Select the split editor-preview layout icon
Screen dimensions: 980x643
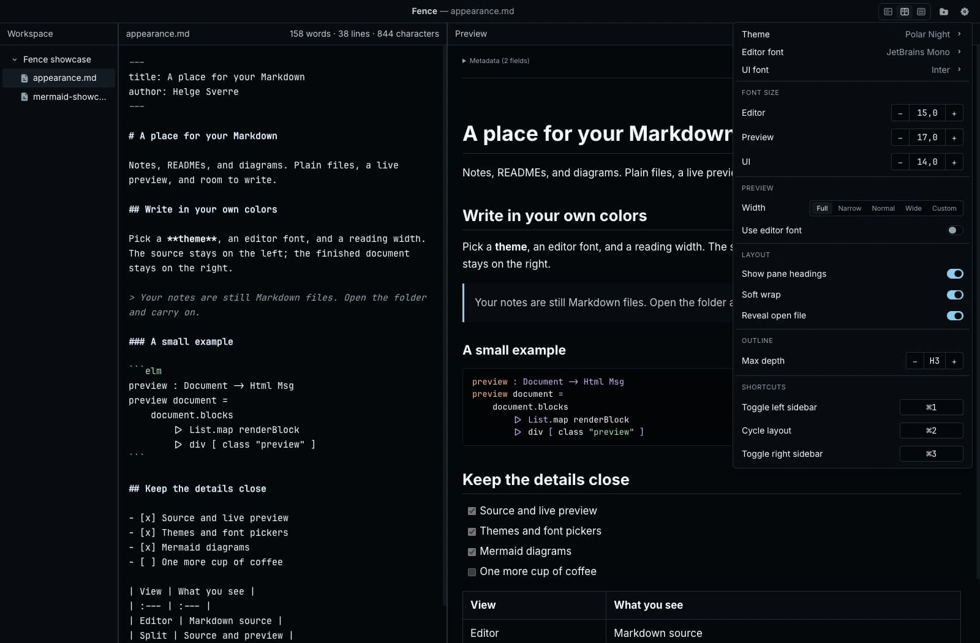[x=905, y=12]
